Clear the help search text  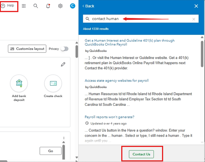pyautogui.click(x=194, y=19)
